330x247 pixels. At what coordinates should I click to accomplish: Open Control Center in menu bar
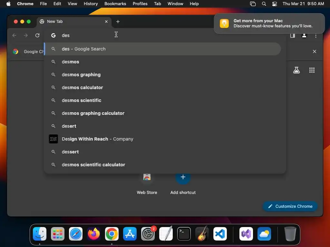[x=275, y=4]
